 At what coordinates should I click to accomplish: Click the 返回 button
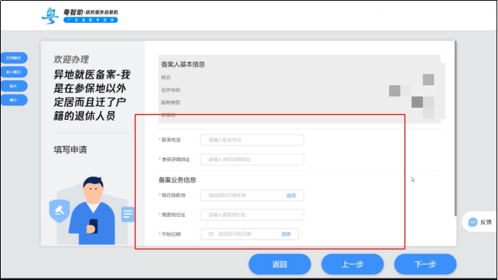click(x=280, y=264)
